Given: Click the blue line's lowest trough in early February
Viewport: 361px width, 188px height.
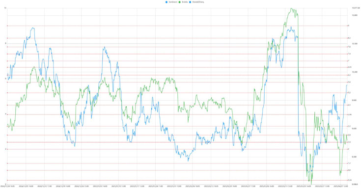Looking at the screenshot, I should [188, 161].
